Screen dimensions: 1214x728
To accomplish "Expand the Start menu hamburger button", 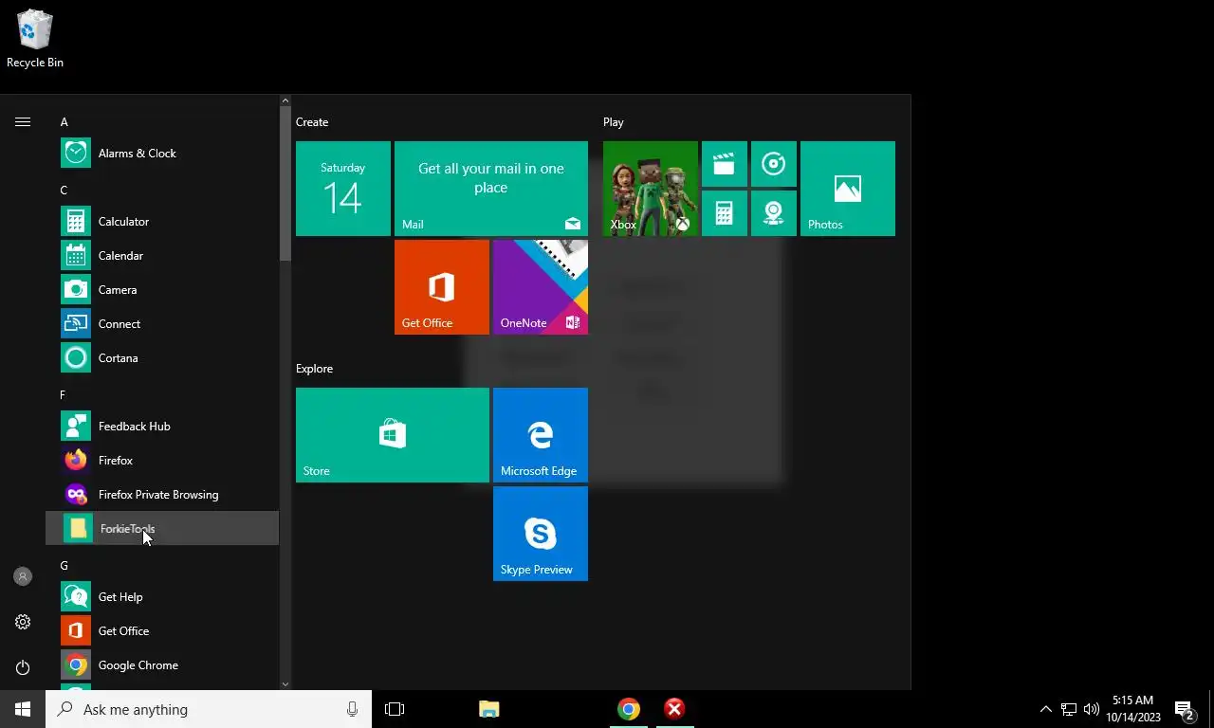I will (x=23, y=121).
